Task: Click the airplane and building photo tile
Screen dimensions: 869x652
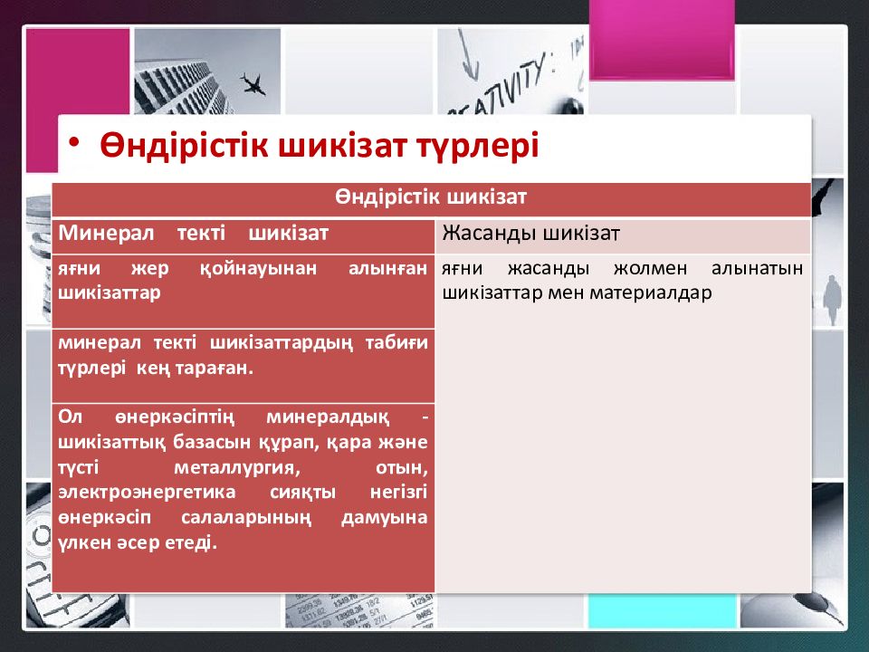Action: click(207, 71)
